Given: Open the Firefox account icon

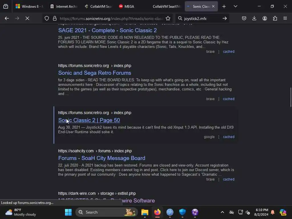Looking at the screenshot, I should 265,18.
